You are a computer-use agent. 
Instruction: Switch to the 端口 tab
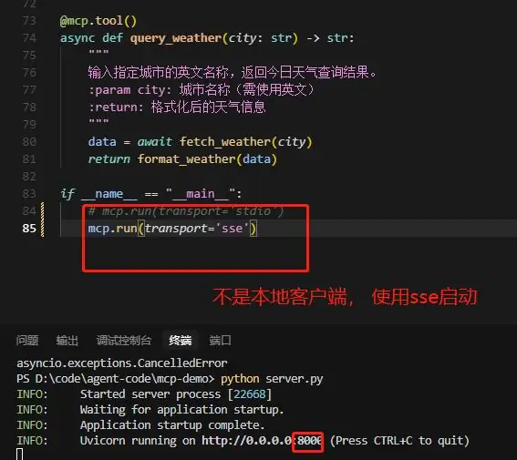[x=221, y=340]
